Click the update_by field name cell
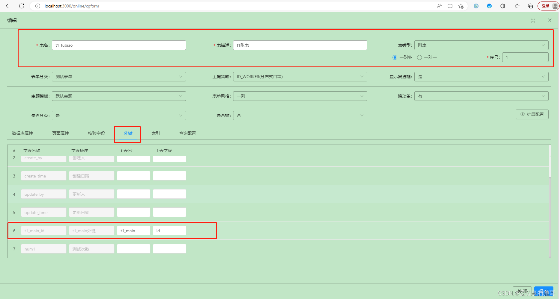 click(x=44, y=194)
